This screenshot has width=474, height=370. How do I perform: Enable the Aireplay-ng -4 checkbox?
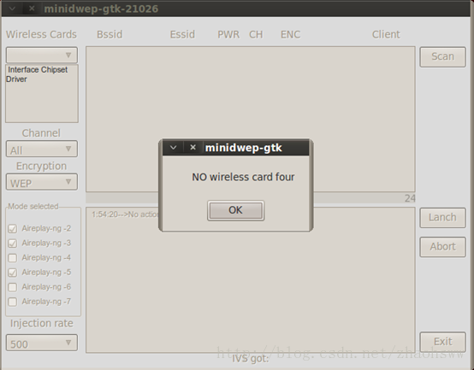click(x=12, y=258)
